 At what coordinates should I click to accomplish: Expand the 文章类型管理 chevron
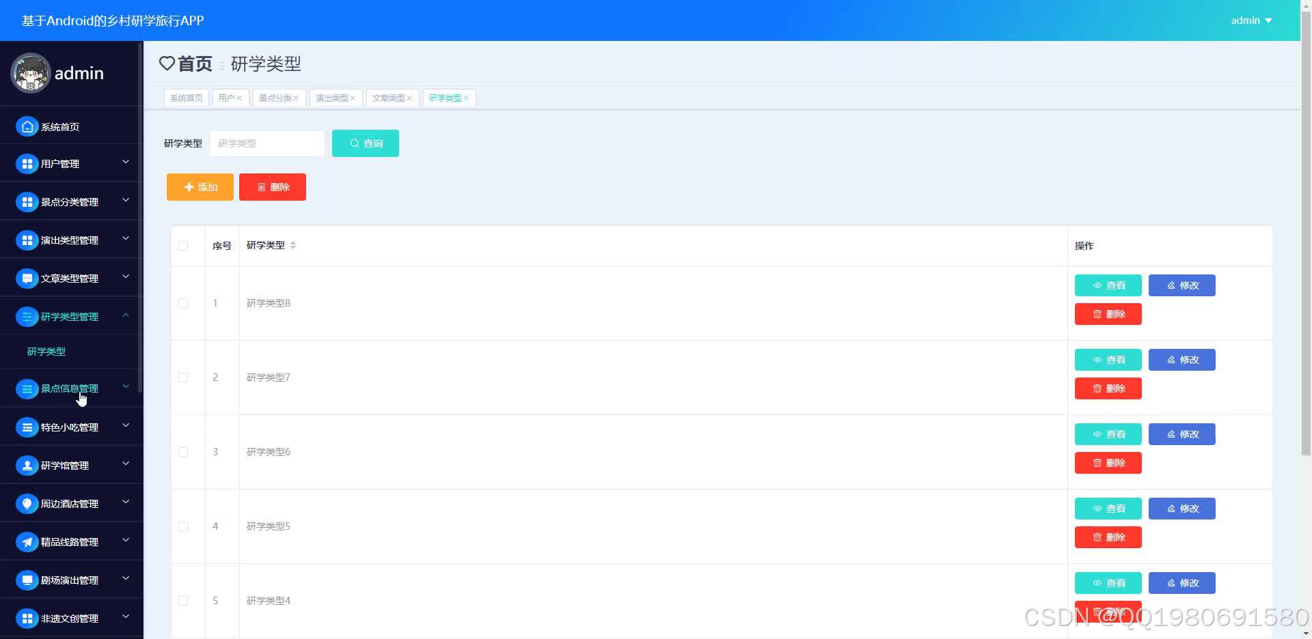(126, 276)
